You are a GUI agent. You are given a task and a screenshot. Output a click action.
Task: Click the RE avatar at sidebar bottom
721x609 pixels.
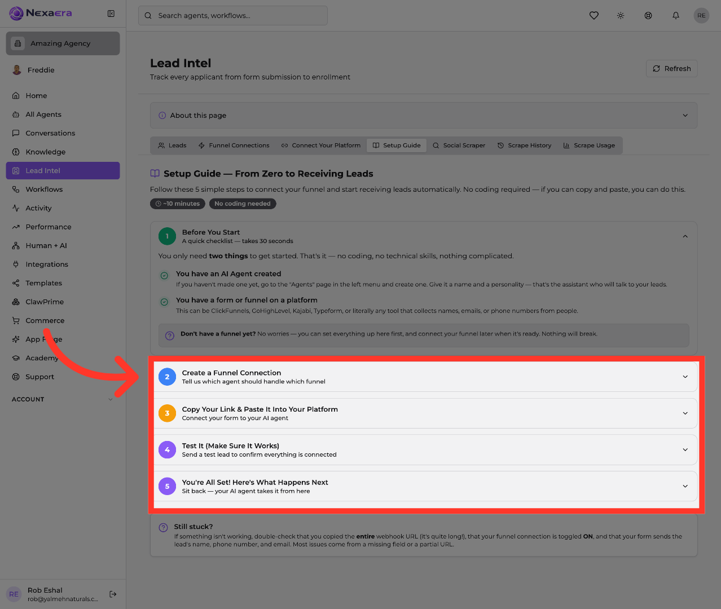14,594
